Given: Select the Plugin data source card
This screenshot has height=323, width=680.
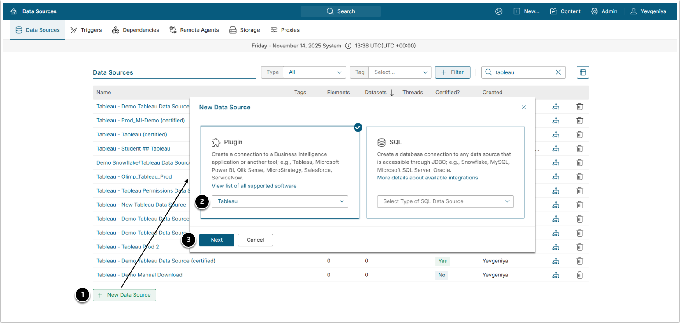Looking at the screenshot, I should (x=280, y=149).
